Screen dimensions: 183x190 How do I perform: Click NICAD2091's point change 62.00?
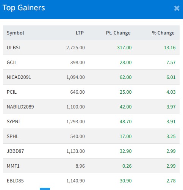(126, 77)
